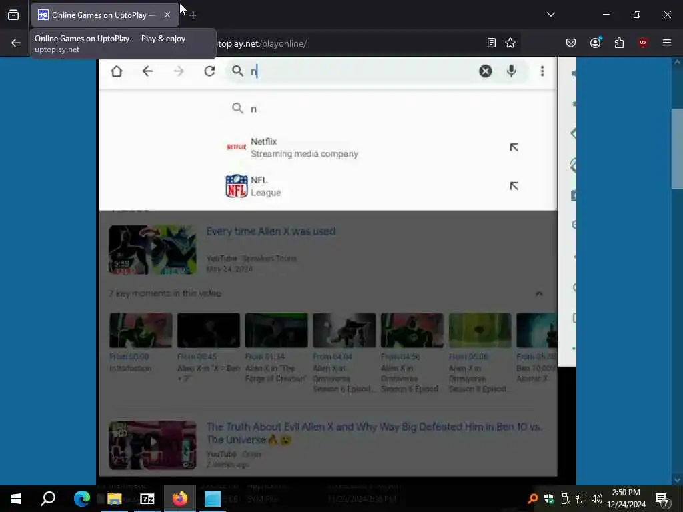This screenshot has width=683, height=512.
Task: Open Firefox hamburger application menu
Action: click(667, 43)
